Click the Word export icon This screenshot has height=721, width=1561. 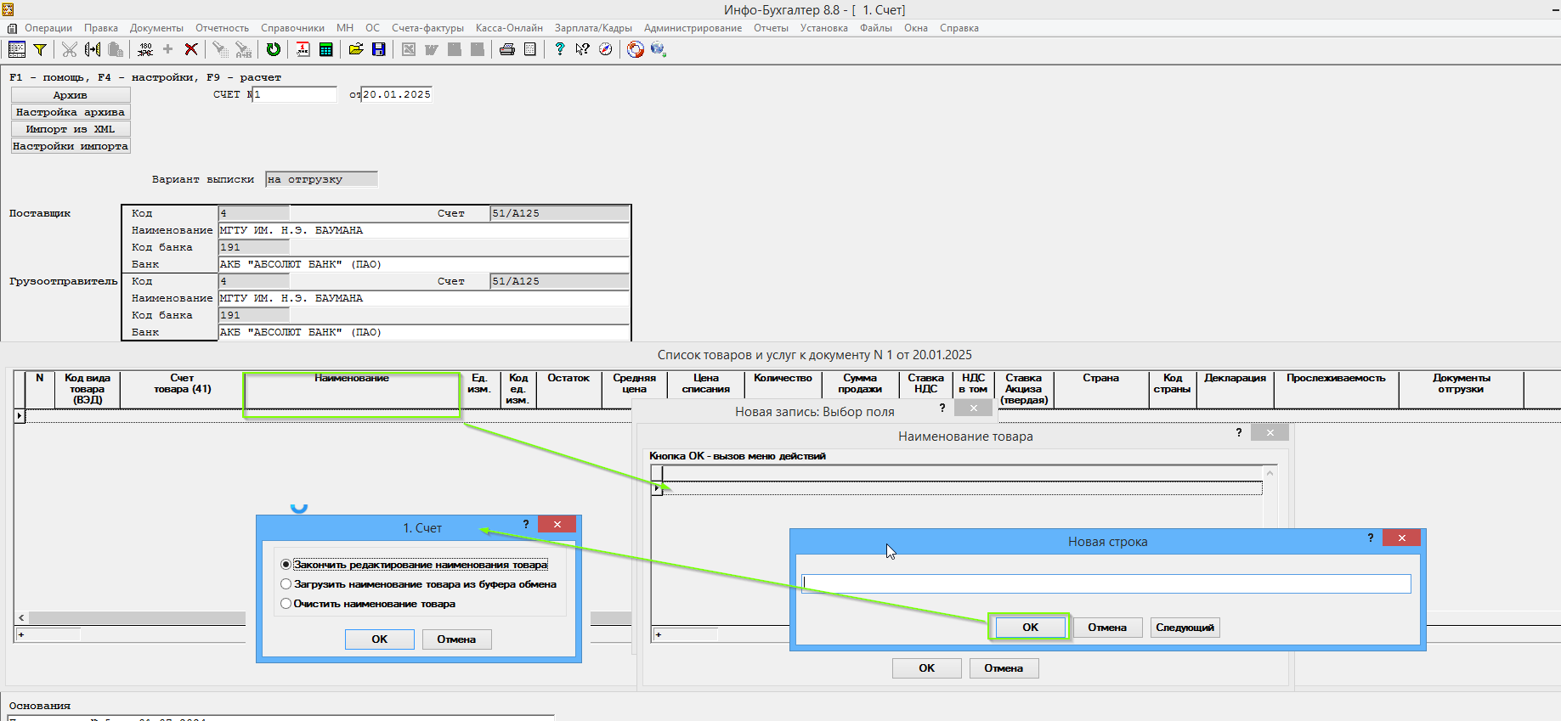[432, 49]
